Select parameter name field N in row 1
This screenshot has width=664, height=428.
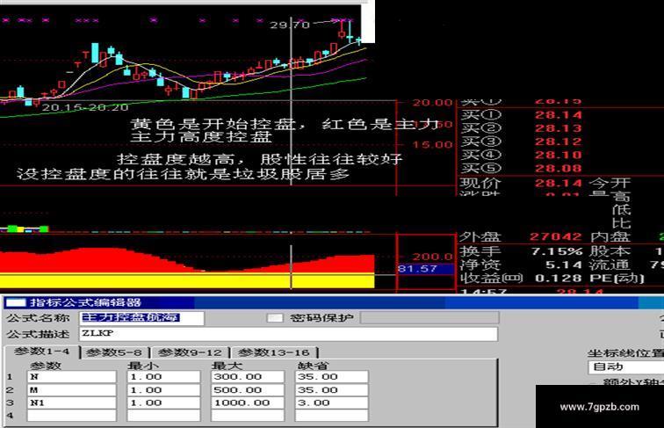coord(71,377)
